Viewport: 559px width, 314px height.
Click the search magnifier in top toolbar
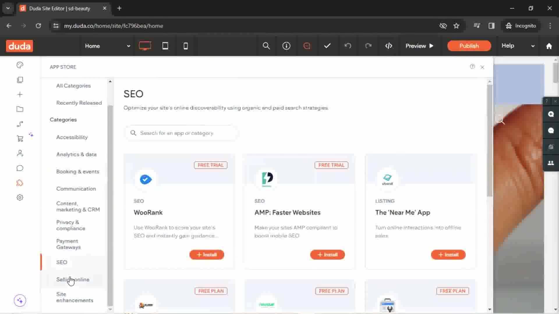point(266,46)
